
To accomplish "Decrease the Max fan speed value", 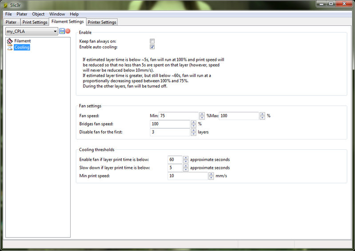I will pos(262,118).
